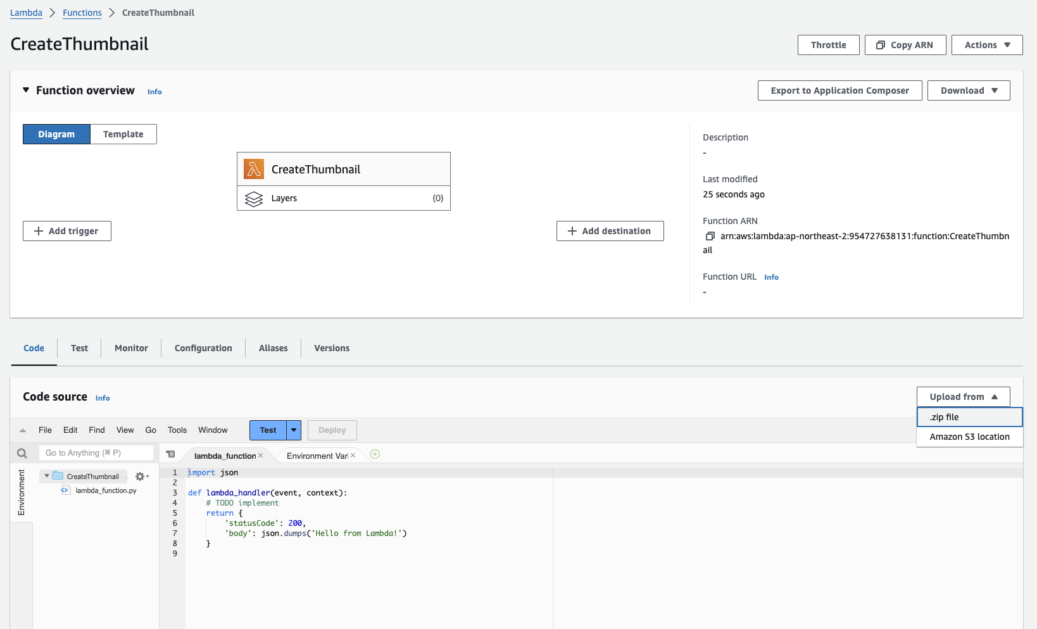This screenshot has width=1037, height=629.
Task: Click the Copy ARN button
Action: (905, 45)
